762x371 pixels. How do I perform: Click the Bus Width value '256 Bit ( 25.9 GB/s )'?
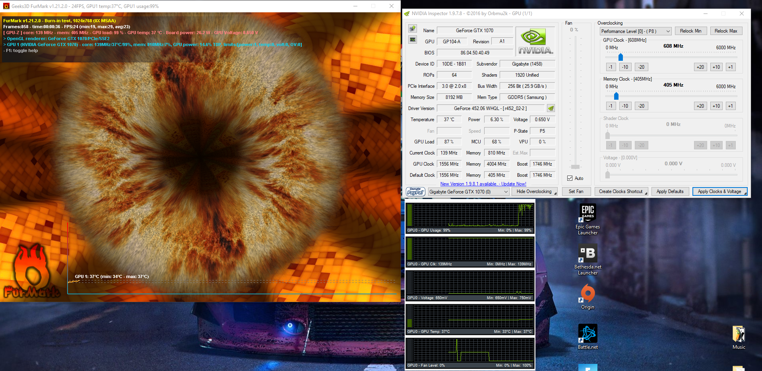click(527, 86)
